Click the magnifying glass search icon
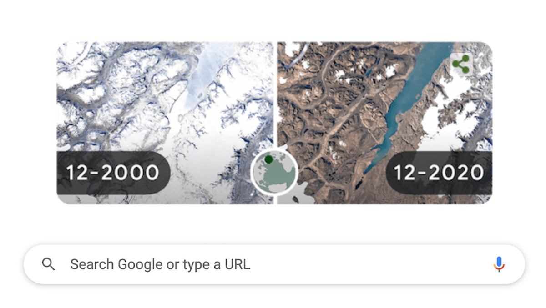This screenshot has height=308, width=546. (x=48, y=264)
